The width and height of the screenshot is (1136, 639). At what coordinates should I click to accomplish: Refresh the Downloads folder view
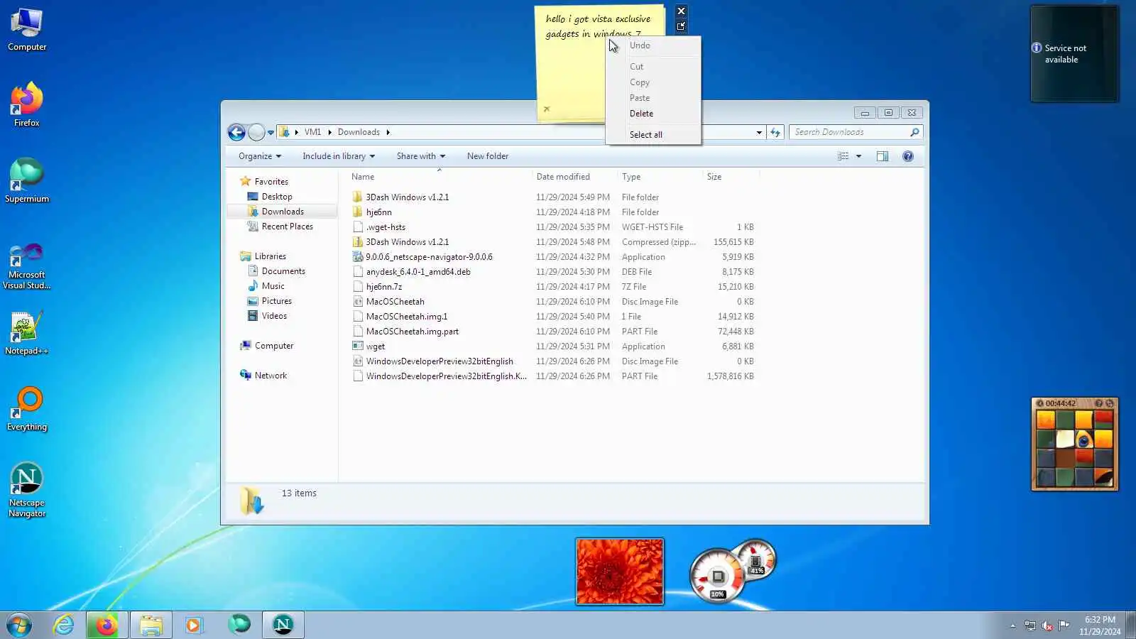point(775,132)
